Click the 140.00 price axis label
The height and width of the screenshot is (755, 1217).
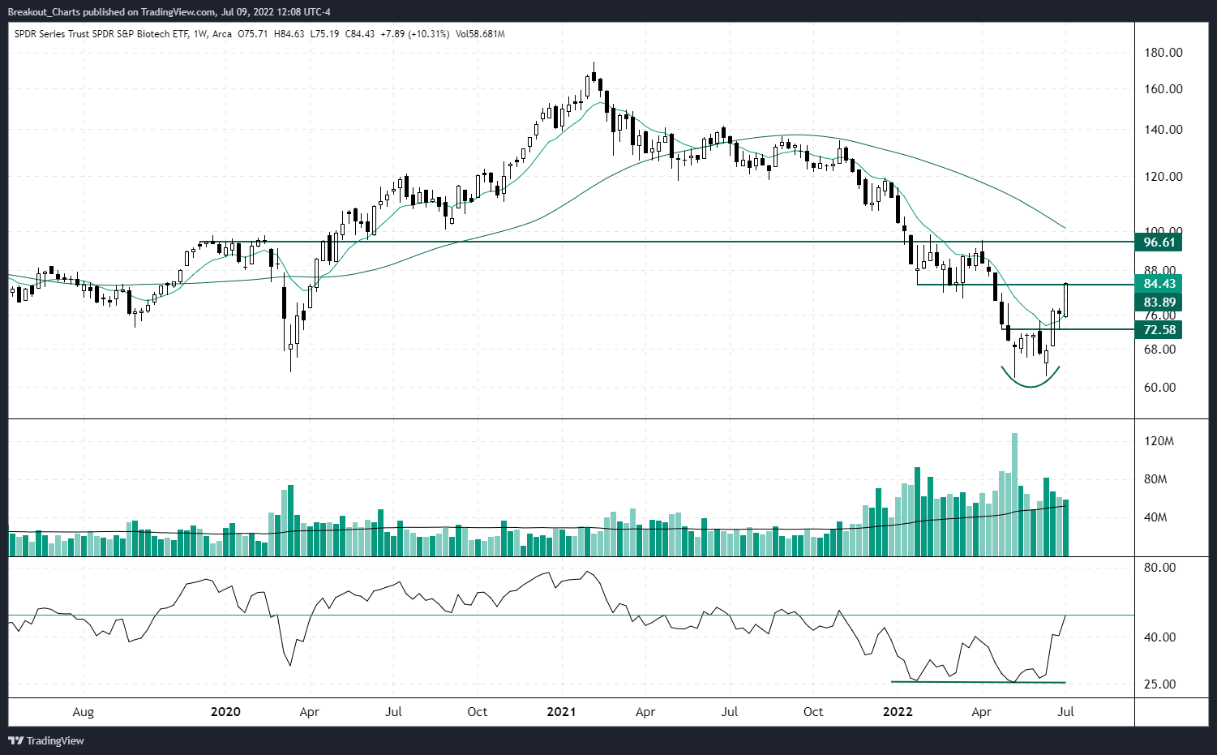pyautogui.click(x=1163, y=130)
